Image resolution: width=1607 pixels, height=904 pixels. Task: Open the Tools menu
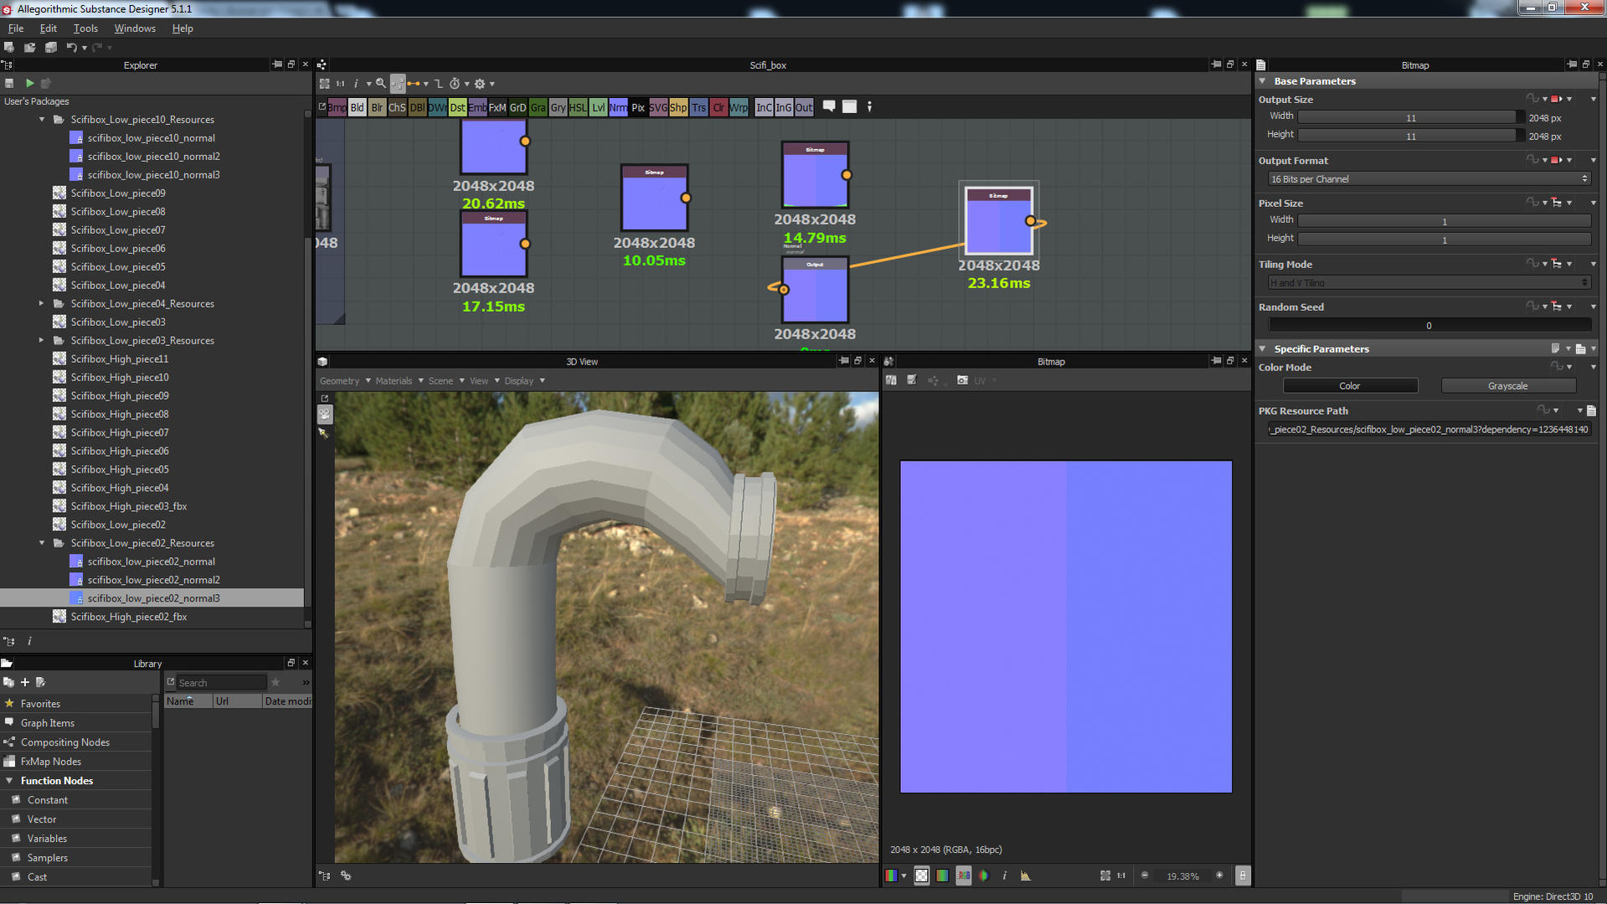pyautogui.click(x=85, y=28)
